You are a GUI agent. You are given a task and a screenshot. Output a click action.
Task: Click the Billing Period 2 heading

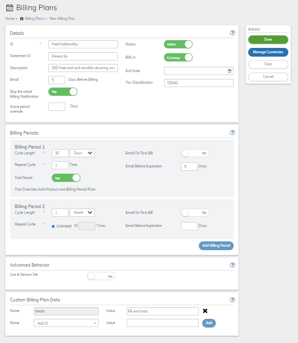tap(30, 207)
